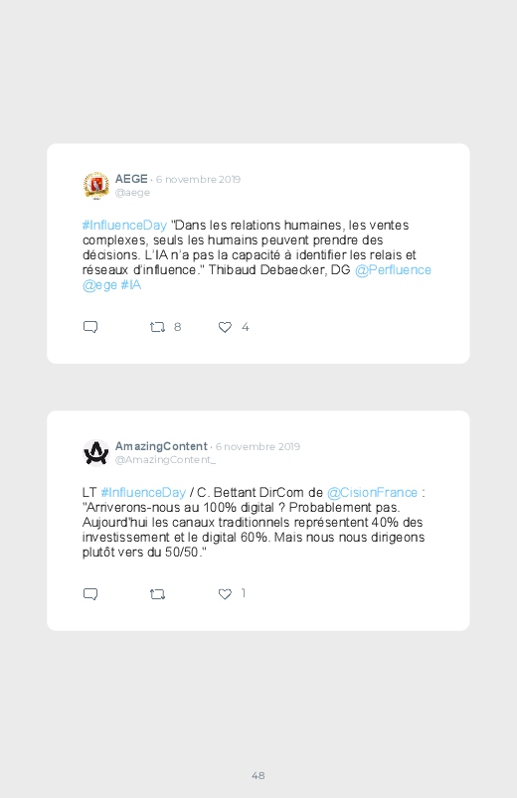Open the AEGE profile avatar

(96, 185)
